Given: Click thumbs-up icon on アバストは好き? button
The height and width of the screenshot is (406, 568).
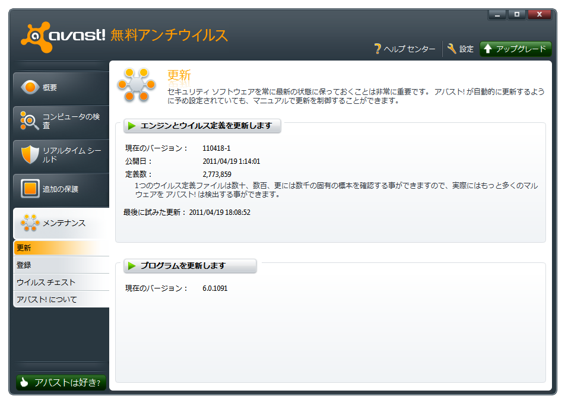Looking at the screenshot, I should [24, 382].
